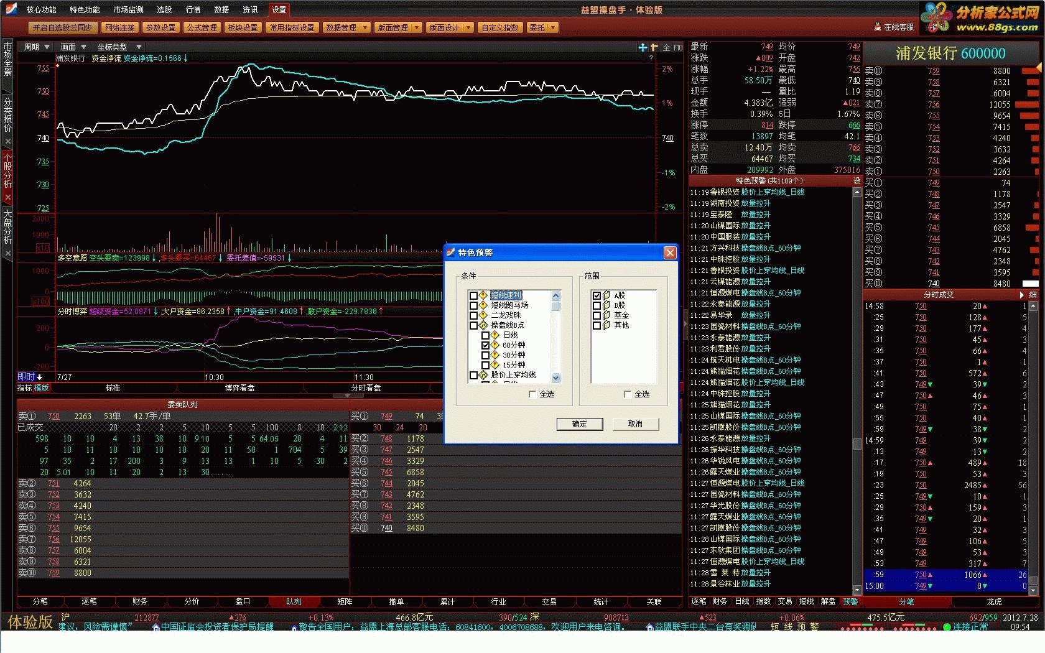Click the warning icon beside 二龙戏珠
This screenshot has width=1045, height=653.
click(x=483, y=315)
